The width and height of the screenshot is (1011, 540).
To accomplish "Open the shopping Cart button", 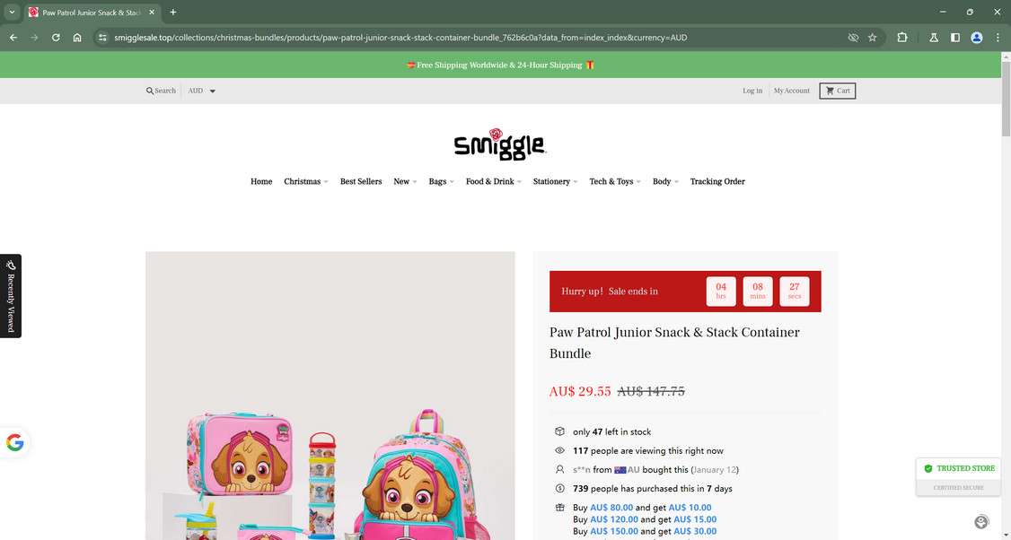I will pyautogui.click(x=838, y=91).
